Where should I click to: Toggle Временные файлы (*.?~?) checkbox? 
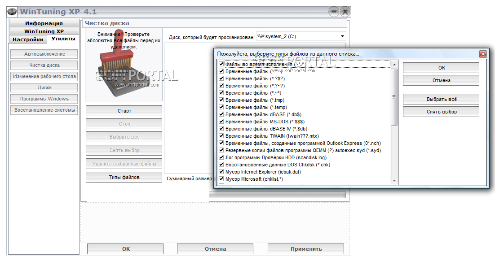pos(221,86)
